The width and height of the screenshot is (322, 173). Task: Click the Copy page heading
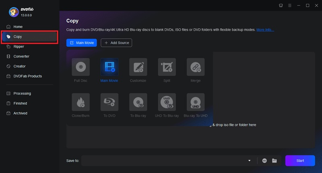(x=72, y=21)
